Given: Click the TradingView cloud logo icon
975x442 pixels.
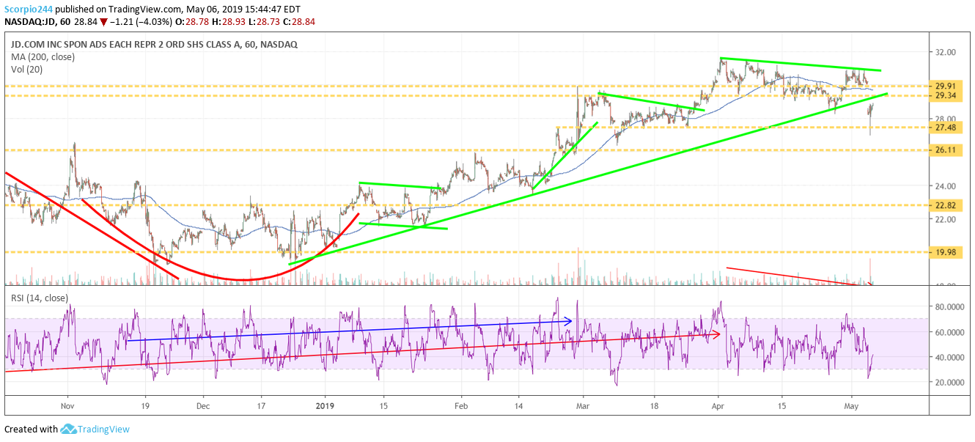Looking at the screenshot, I should [68, 430].
